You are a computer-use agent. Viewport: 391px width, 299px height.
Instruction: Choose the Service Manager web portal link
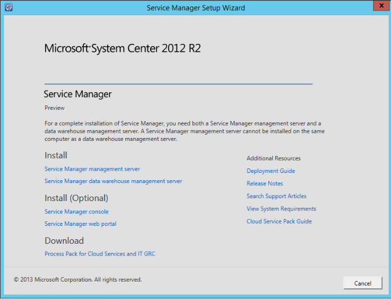coord(80,224)
